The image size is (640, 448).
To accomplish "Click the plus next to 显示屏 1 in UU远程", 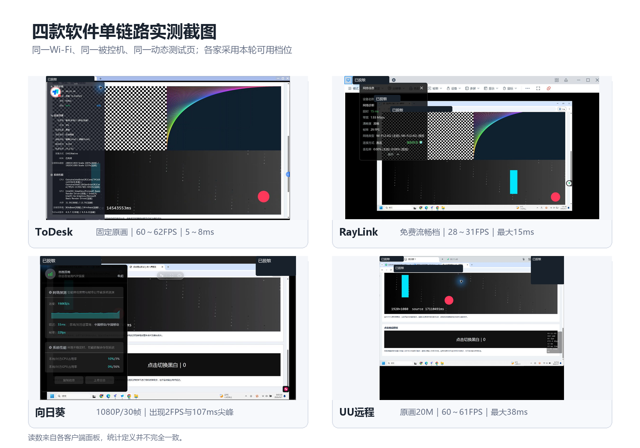I will pos(442,259).
